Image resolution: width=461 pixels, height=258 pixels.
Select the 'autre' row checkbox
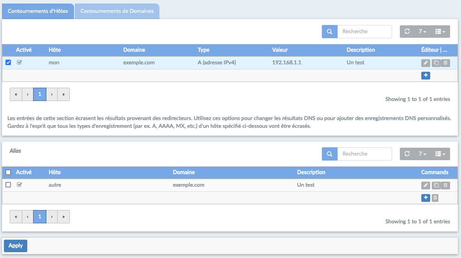pos(8,185)
